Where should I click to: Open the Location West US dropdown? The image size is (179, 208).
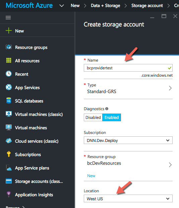(x=128, y=198)
